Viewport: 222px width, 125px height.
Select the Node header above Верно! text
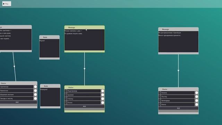pyautogui.click(x=49, y=37)
